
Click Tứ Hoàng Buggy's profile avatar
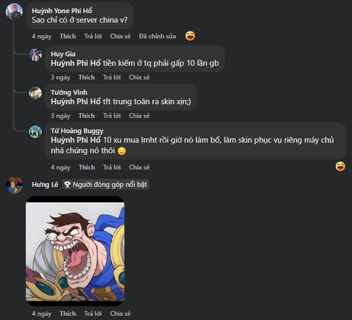pyautogui.click(x=35, y=132)
